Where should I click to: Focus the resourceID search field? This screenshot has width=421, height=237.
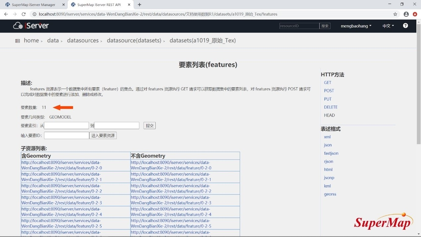tap(299, 26)
